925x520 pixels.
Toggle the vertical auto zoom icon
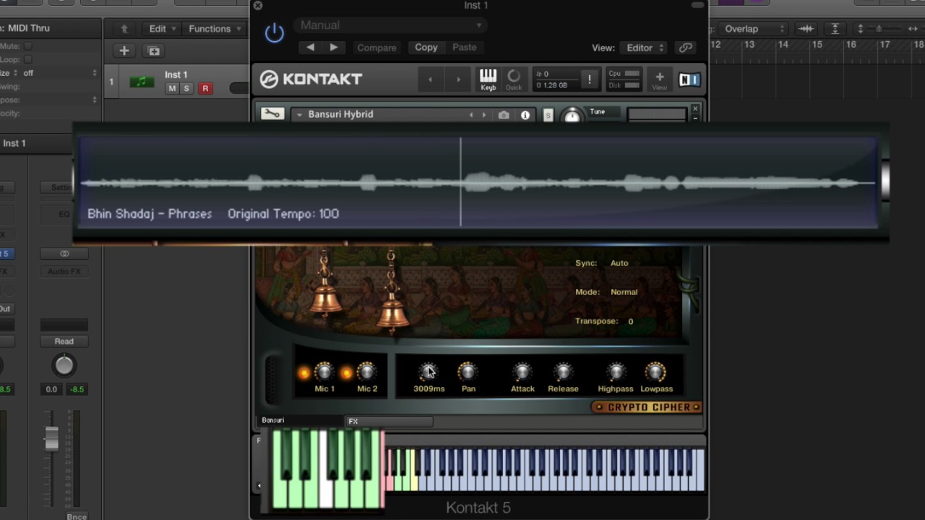(x=835, y=29)
